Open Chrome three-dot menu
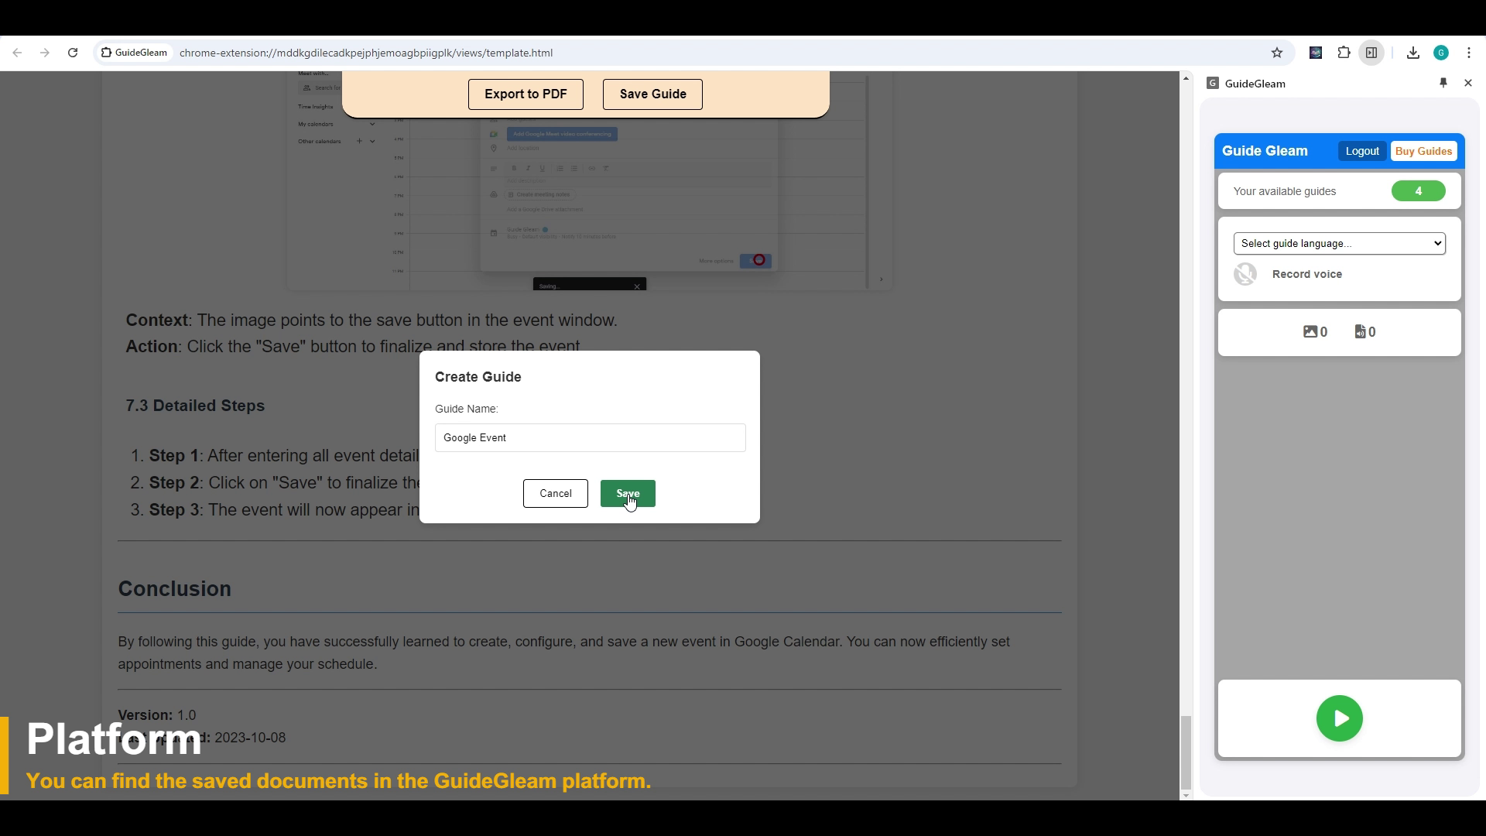The image size is (1486, 836). (x=1469, y=53)
